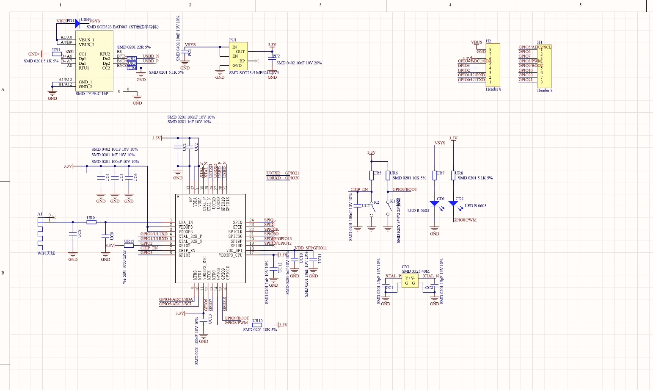Screen dimensions: 653x390
Task: Select the 'SMD 0402 10UF 10V 10%' text
Action: 115,149
